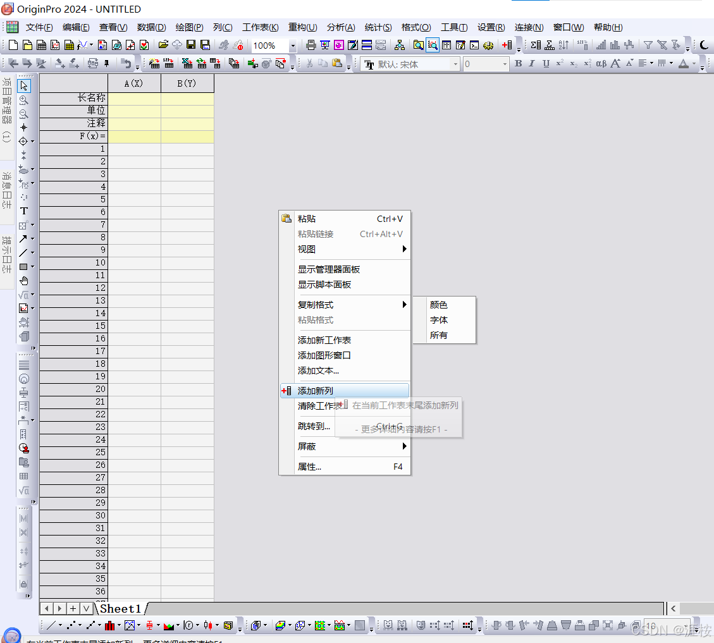The image size is (714, 643).
Task: Select the Line drawing tool
Action: (23, 253)
